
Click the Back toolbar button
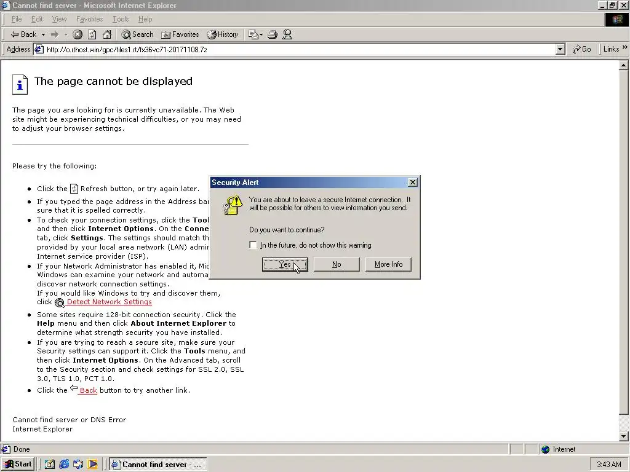coord(23,34)
